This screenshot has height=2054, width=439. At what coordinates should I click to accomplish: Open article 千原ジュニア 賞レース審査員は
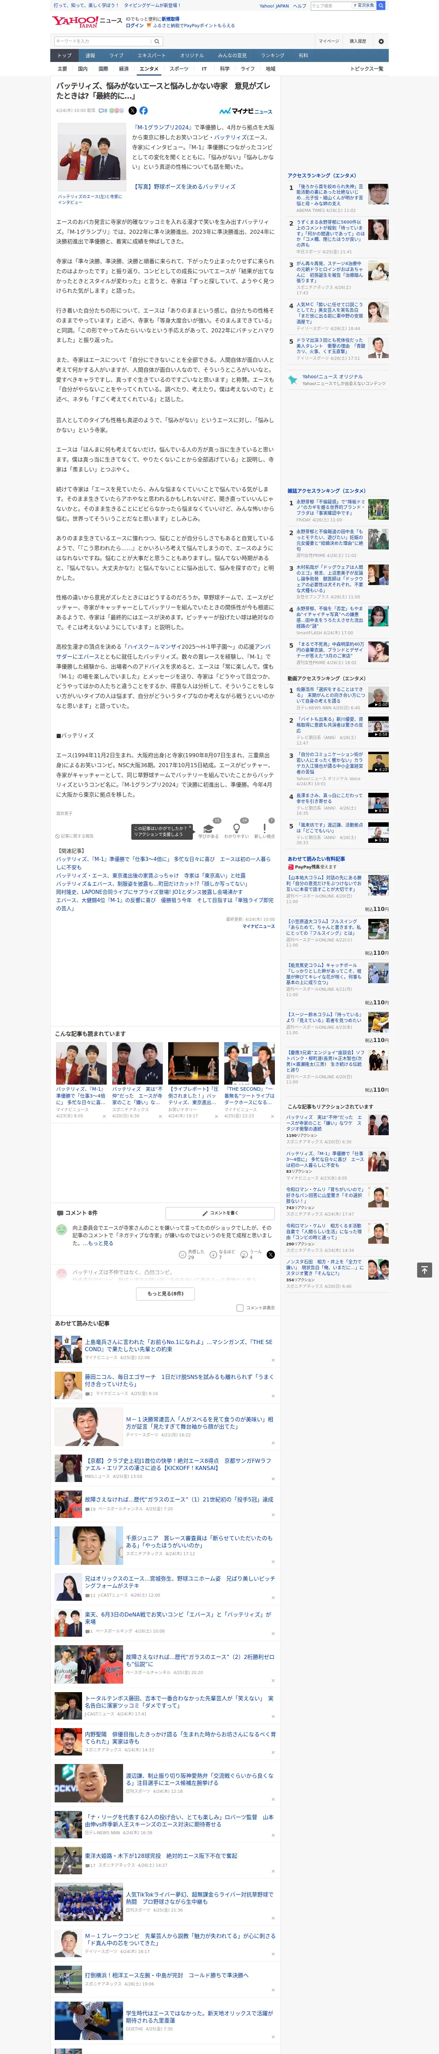point(199,1541)
